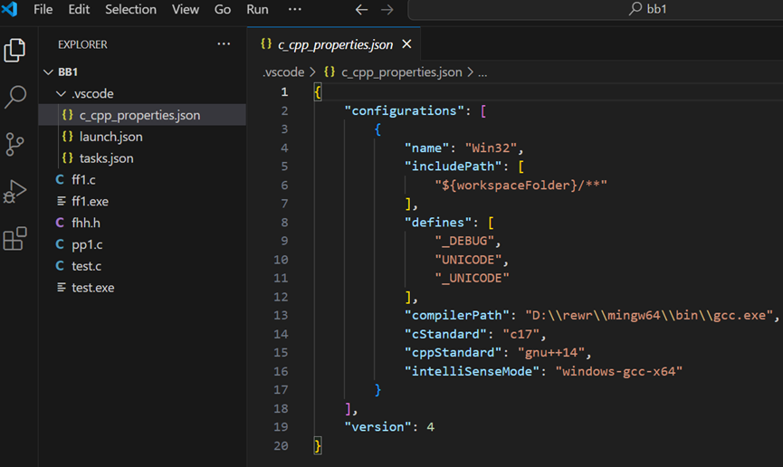Click the "c17" cStandard value
783x467 pixels.
tap(520, 334)
